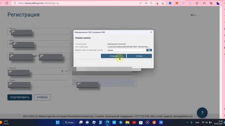Image resolution: width=225 pixels, height=126 pixels.
Task: Open the Wi-Fi network tray icon
Action: point(203,122)
